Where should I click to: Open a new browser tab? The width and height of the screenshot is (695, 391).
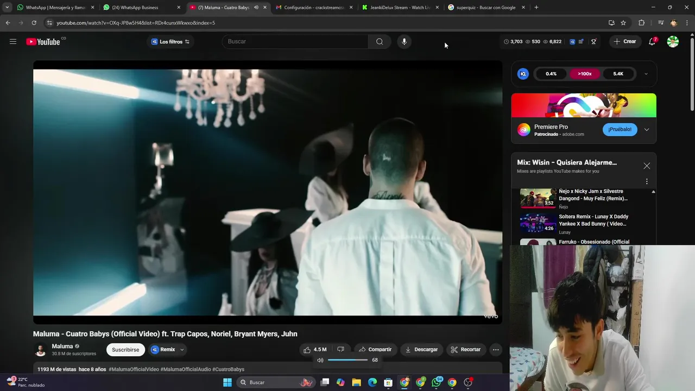tap(536, 8)
